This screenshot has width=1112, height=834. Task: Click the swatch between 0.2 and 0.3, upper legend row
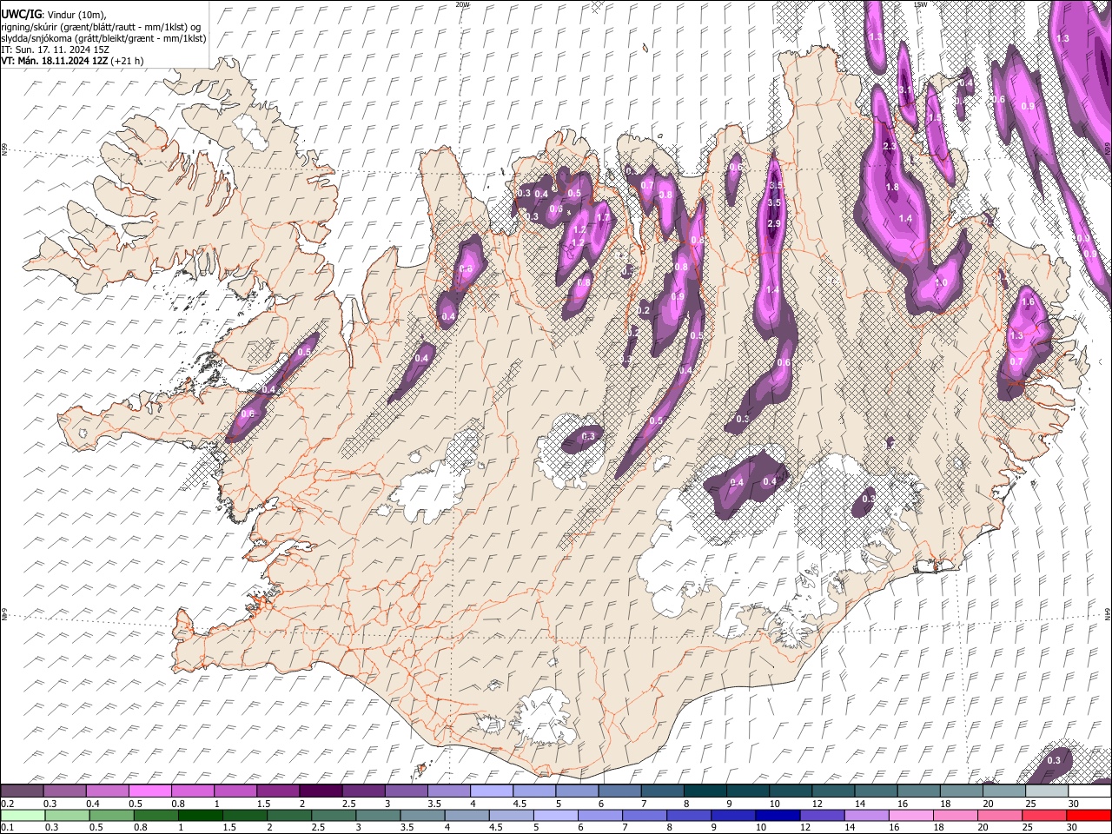point(22,791)
